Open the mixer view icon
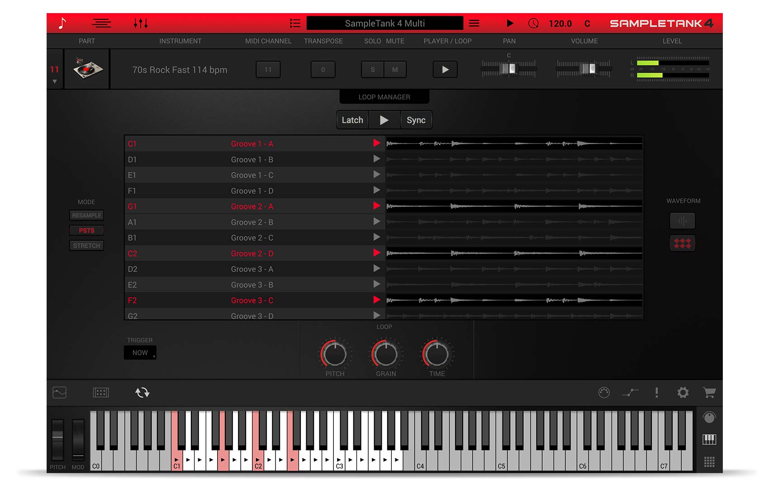 click(141, 23)
